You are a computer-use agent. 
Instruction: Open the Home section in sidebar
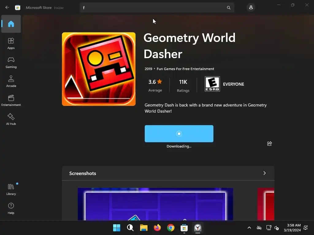pyautogui.click(x=11, y=24)
